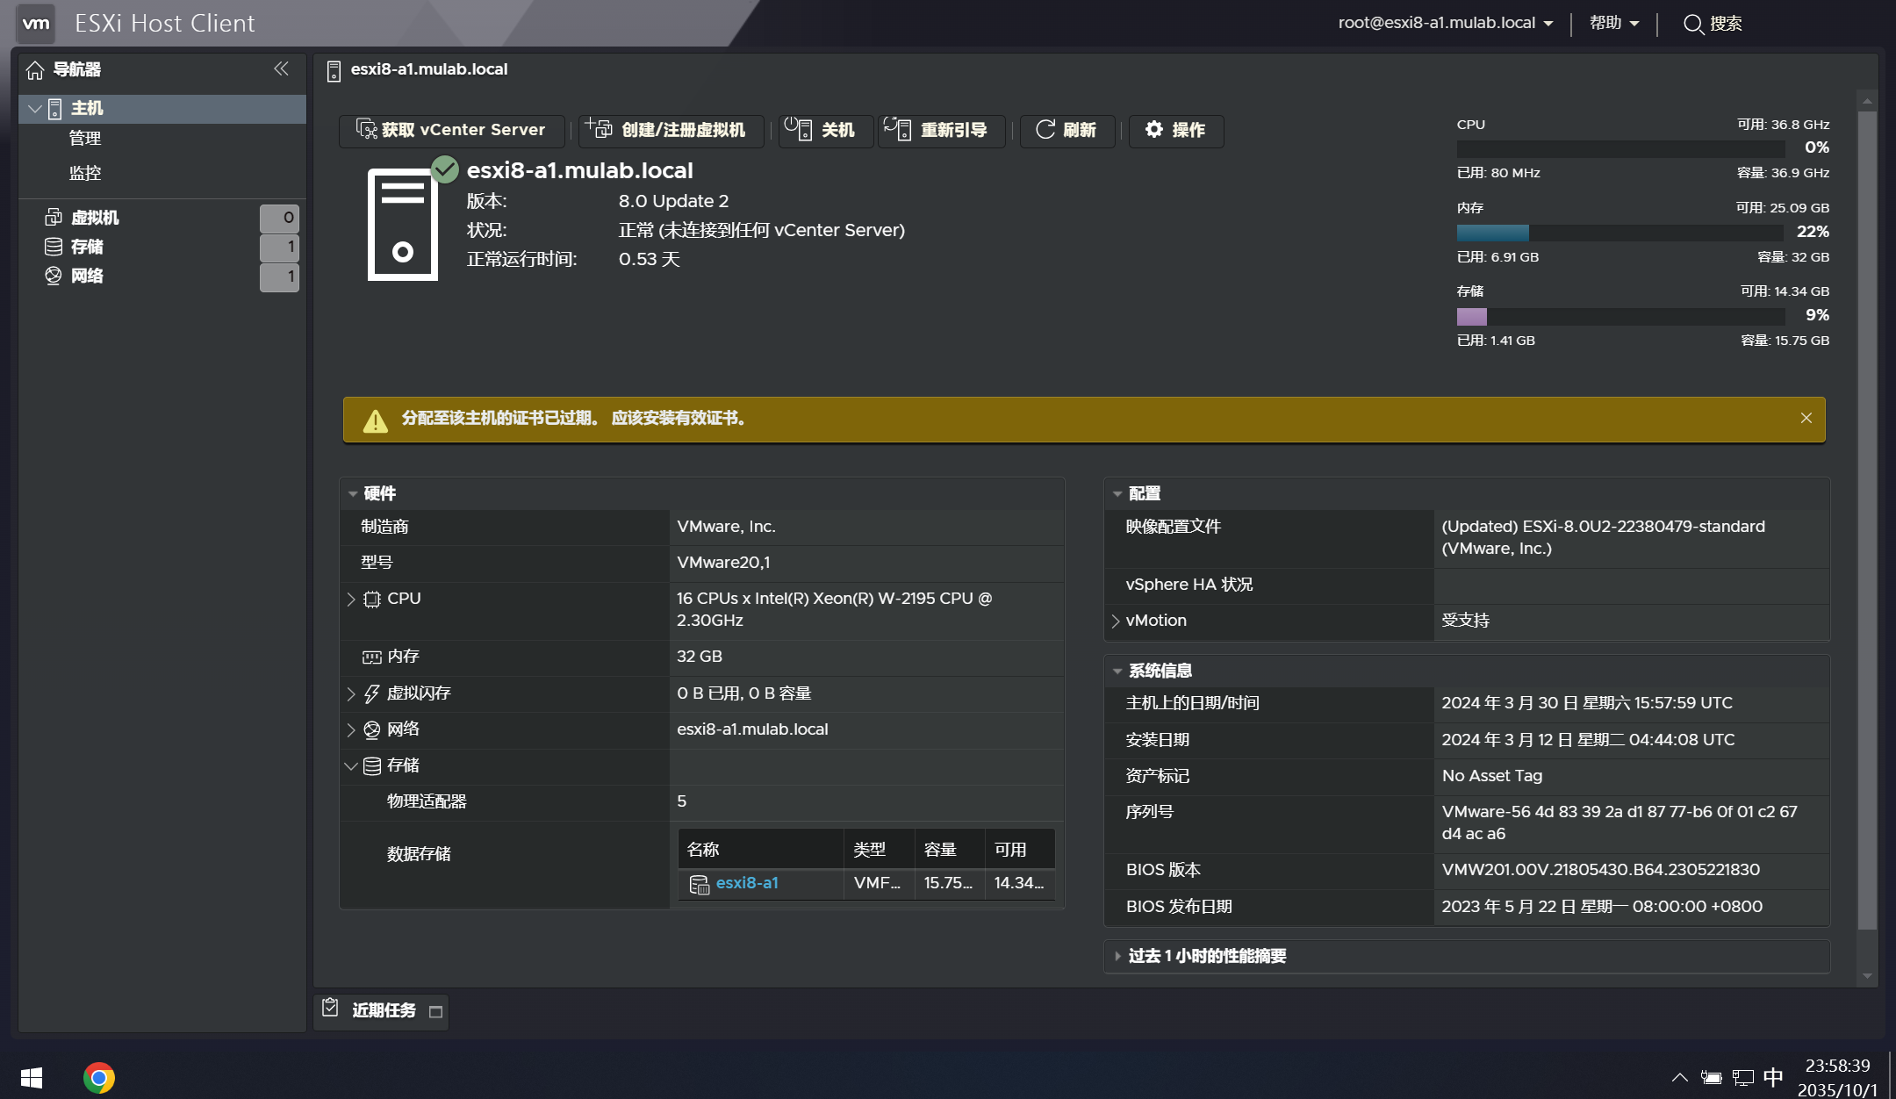This screenshot has height=1099, width=1896.
Task: Click the taskbar clock 23:58:39
Action: (1837, 1066)
